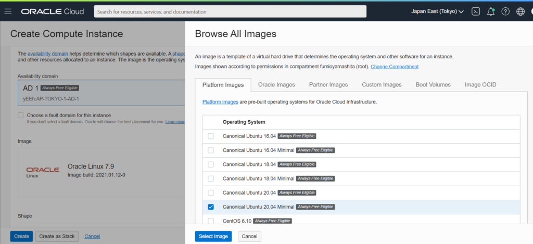Open the notifications bell

490,11
